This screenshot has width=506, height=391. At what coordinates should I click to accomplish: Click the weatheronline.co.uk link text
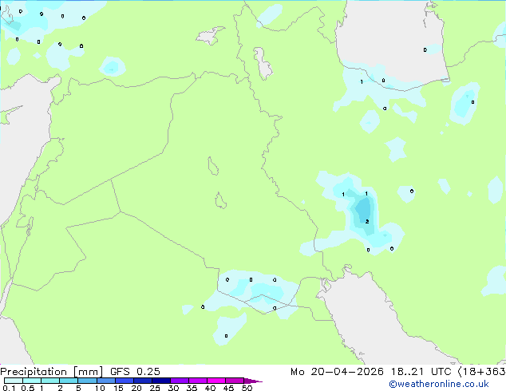tap(439, 384)
